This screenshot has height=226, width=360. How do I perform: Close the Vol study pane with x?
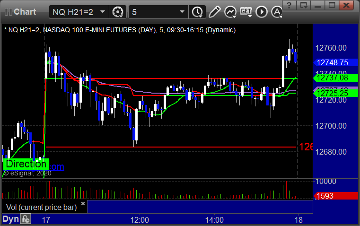(83, 203)
